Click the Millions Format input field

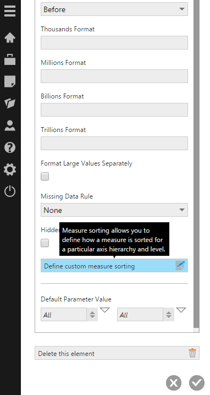click(x=114, y=76)
